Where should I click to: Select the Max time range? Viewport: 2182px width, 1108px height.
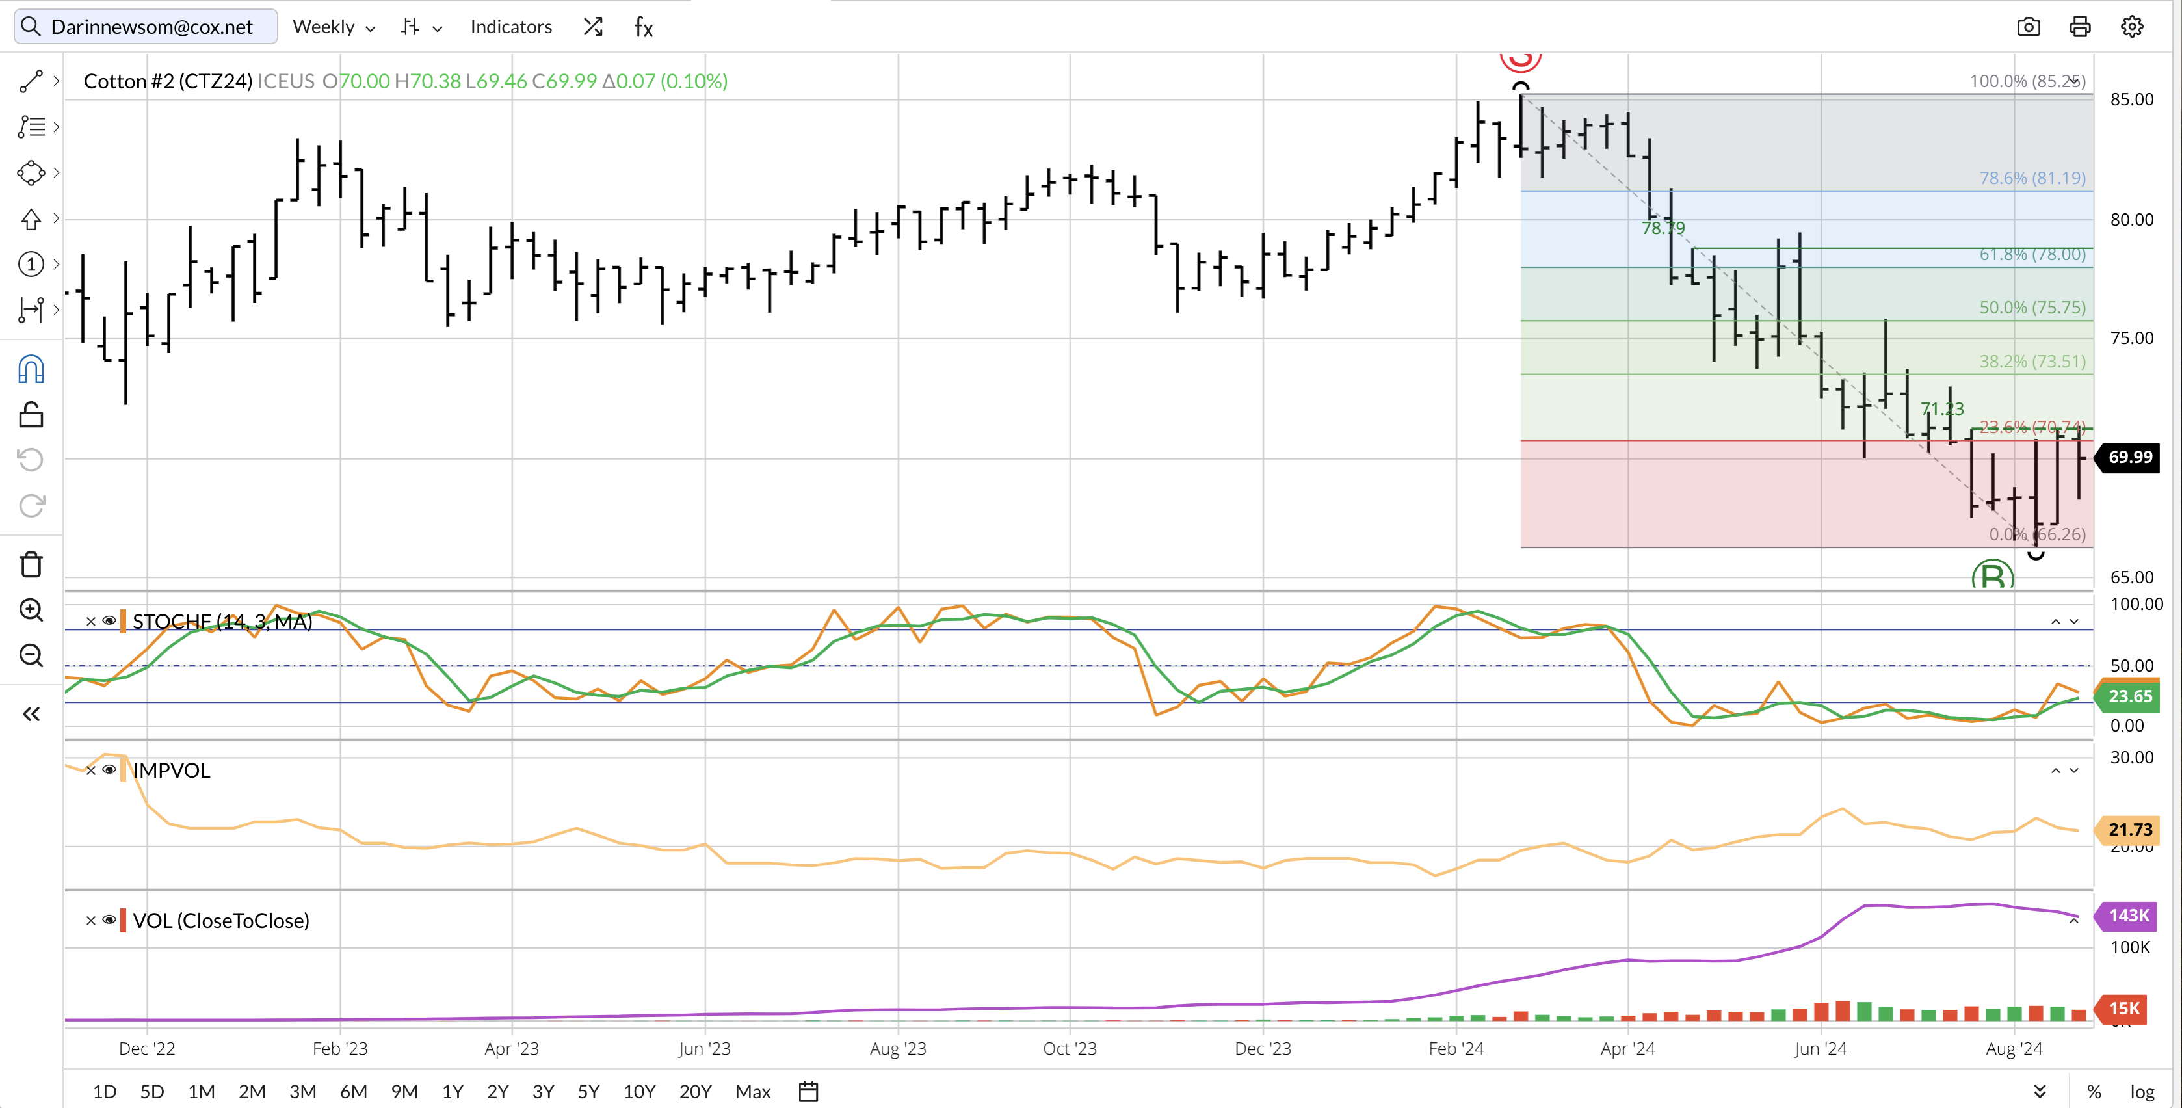[x=752, y=1091]
